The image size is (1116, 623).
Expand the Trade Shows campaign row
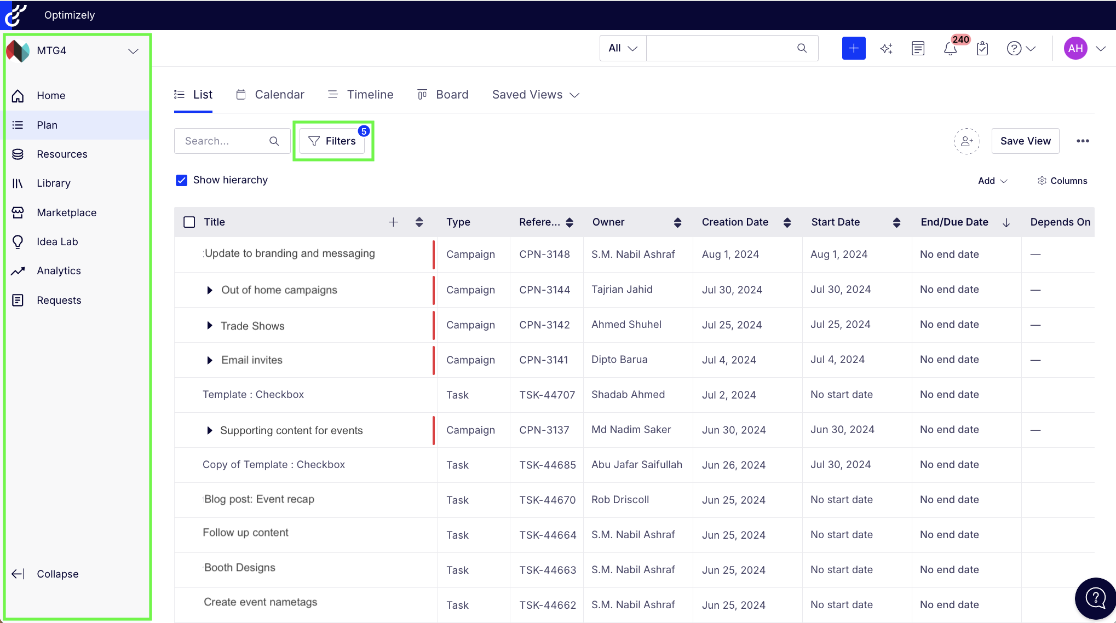209,326
